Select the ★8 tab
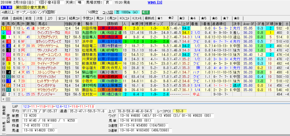The image size is (290, 136). (x=237, y=18)
